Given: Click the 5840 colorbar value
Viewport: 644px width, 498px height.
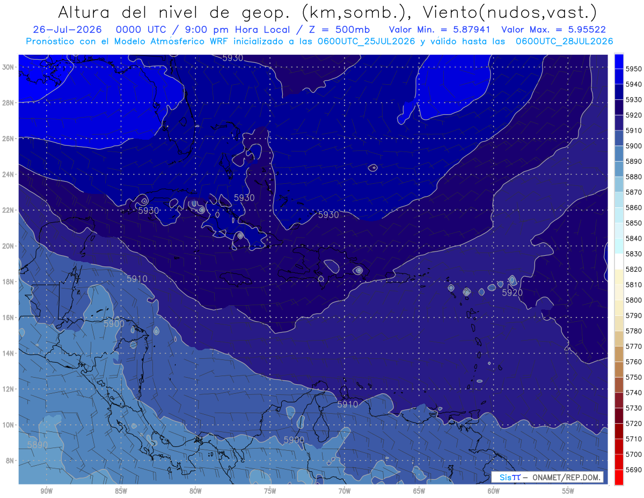Looking at the screenshot, I should click(x=634, y=239).
